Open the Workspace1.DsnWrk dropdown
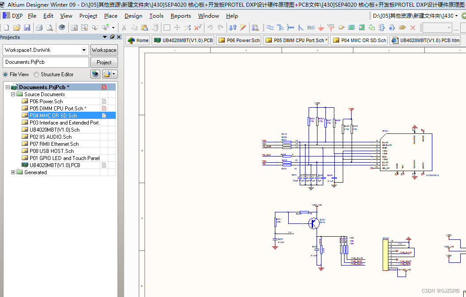466x297 pixels. [x=84, y=50]
